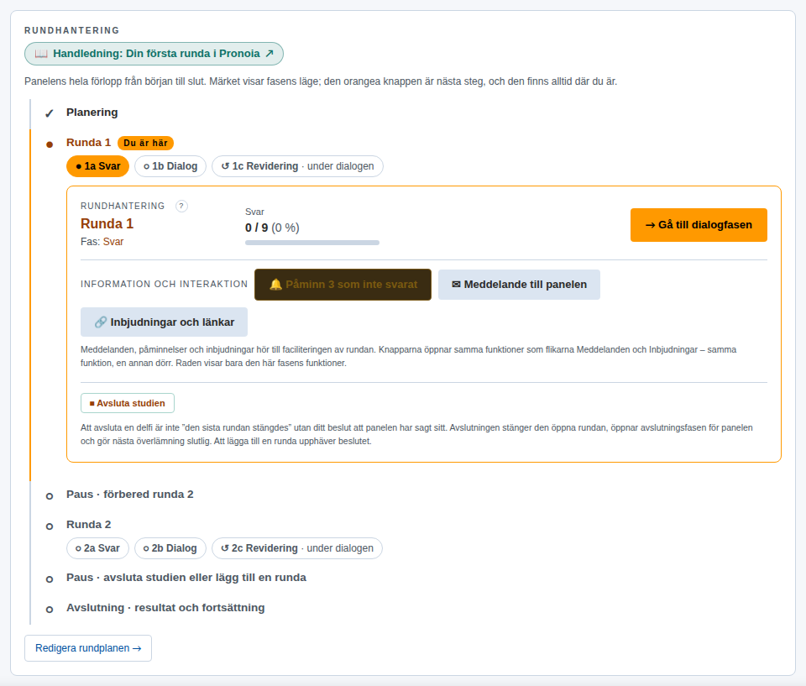This screenshot has width=806, height=686.
Task: Select the 1c Revidering phase pill
Action: 297,166
